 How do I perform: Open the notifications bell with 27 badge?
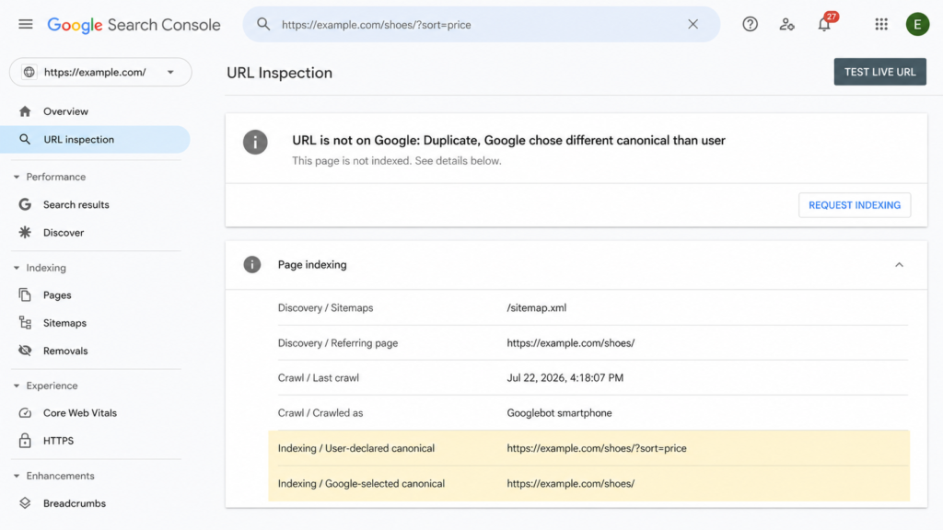824,23
